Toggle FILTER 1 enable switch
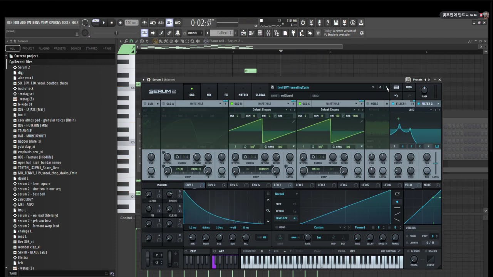The width and height of the screenshot is (493, 277). click(393, 103)
